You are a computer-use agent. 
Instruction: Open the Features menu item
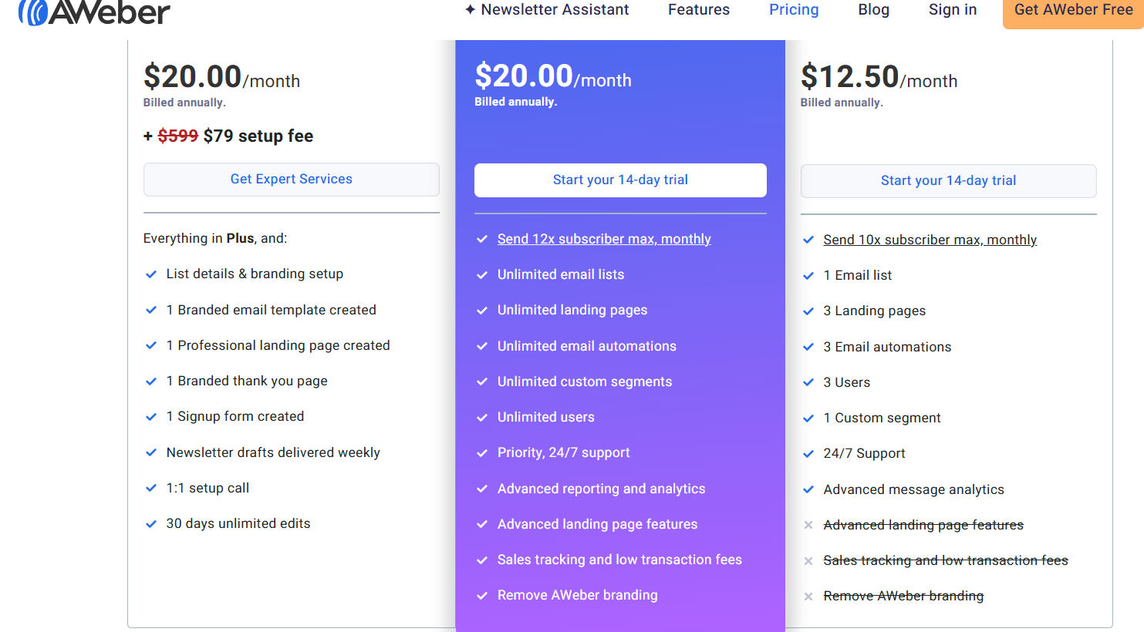coord(699,9)
